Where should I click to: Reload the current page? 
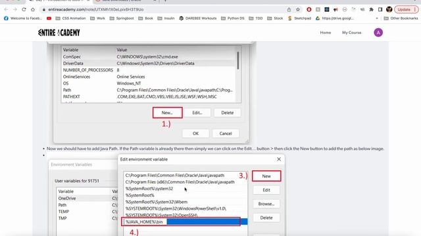point(24,9)
